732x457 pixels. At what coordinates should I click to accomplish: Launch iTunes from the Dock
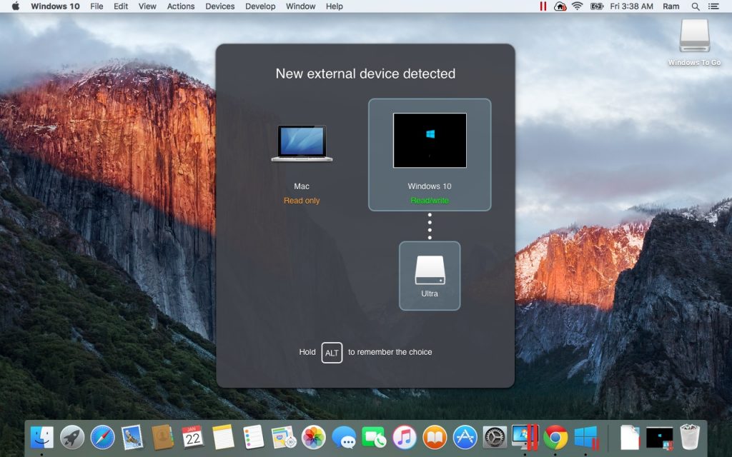[x=406, y=438]
